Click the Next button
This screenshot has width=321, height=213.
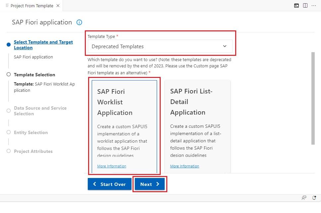(x=150, y=184)
